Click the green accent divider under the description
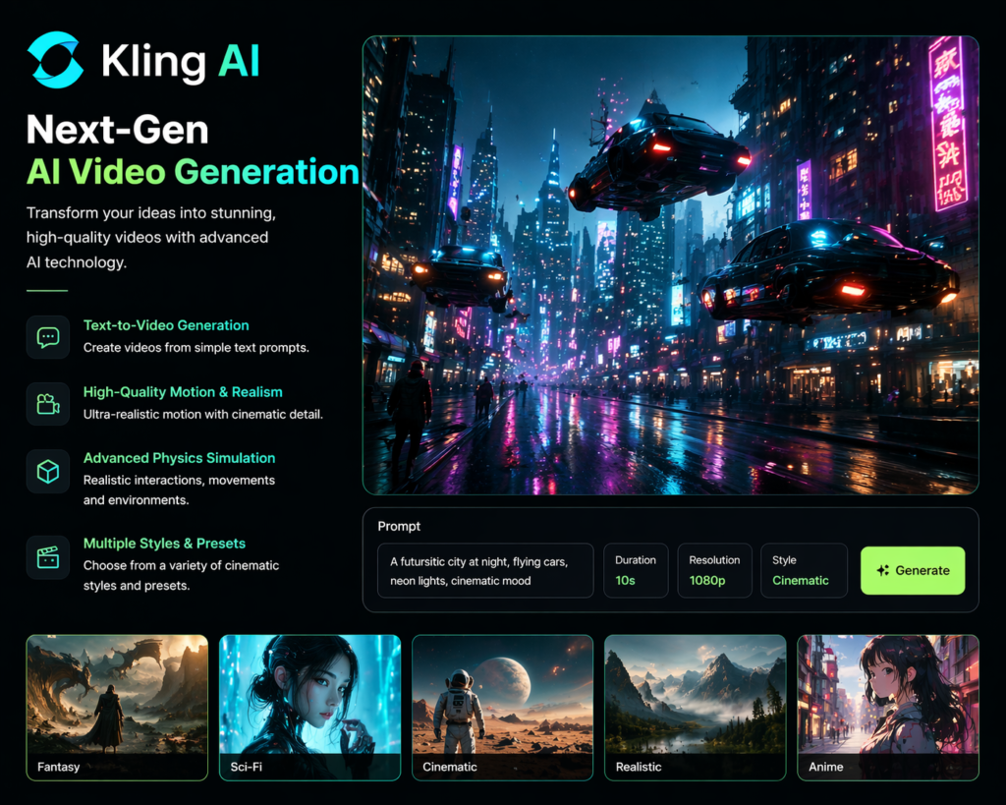The height and width of the screenshot is (805, 1006). point(45,290)
